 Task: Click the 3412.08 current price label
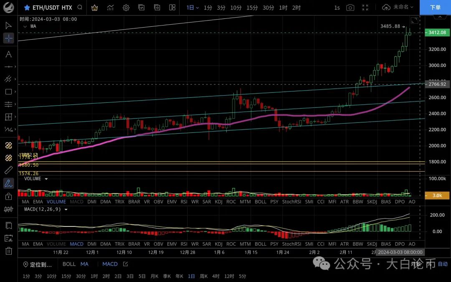coord(437,33)
